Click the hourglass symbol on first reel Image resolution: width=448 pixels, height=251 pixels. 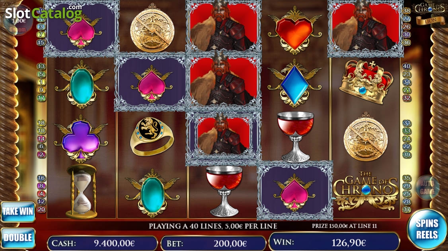[x=82, y=192]
